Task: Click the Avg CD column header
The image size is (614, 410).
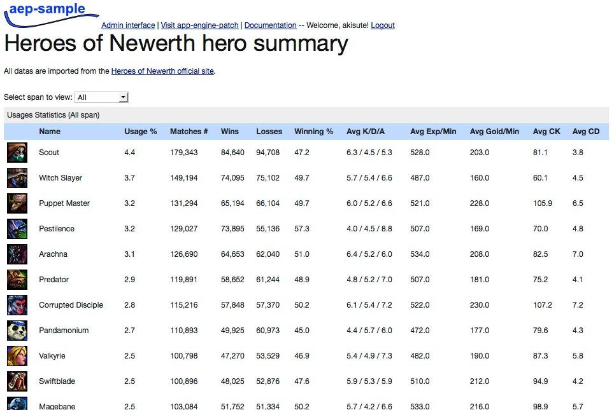Action: tap(586, 132)
